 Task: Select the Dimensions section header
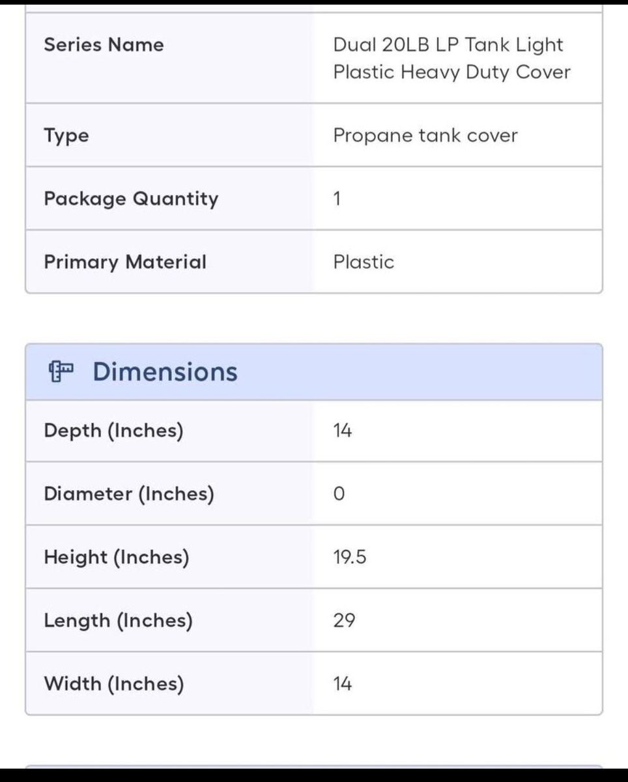tap(165, 371)
